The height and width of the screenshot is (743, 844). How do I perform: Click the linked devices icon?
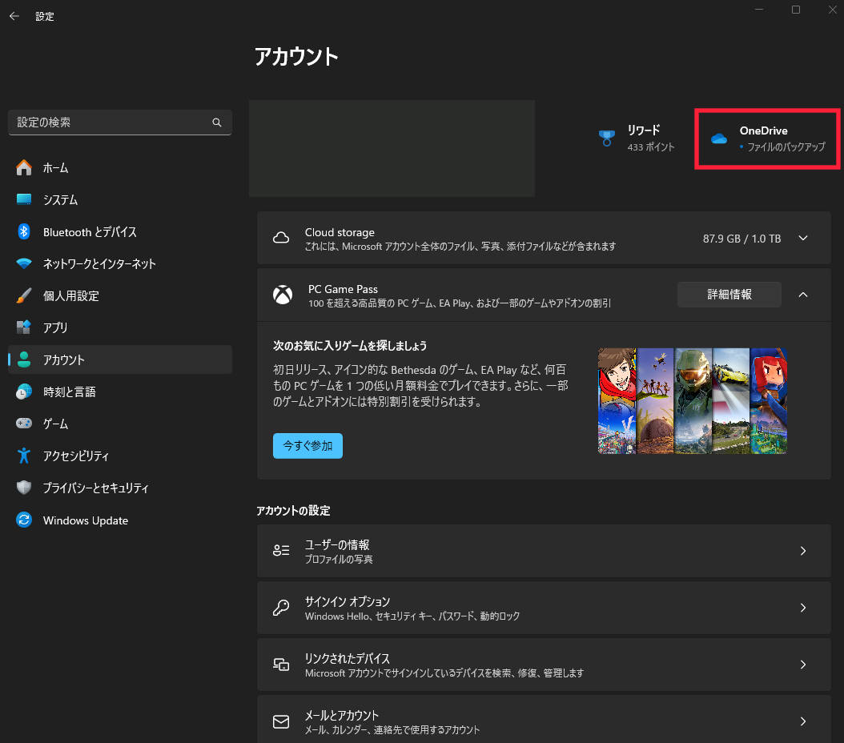click(281, 665)
